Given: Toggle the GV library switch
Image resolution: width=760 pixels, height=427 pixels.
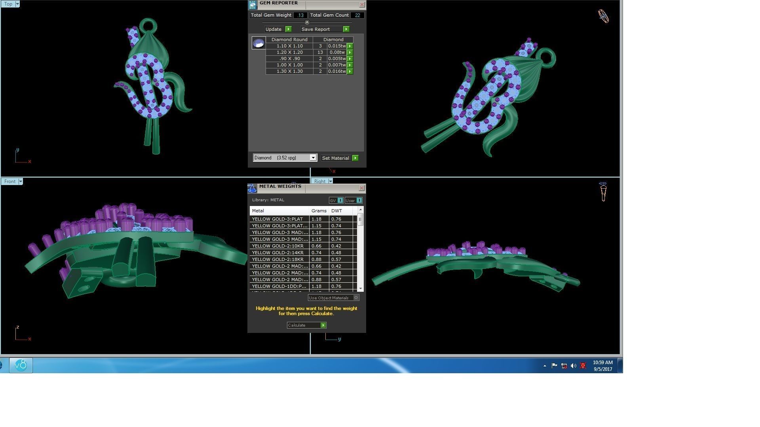Looking at the screenshot, I should coord(340,200).
